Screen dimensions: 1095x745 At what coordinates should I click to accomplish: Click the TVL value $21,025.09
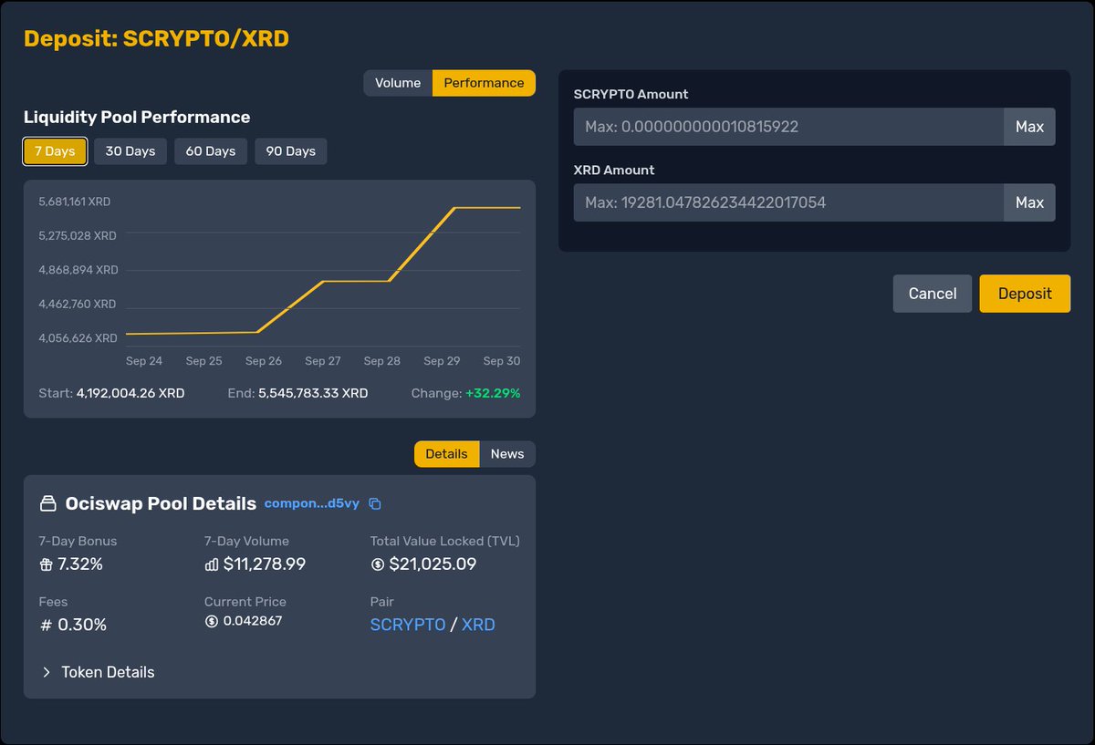click(x=433, y=564)
